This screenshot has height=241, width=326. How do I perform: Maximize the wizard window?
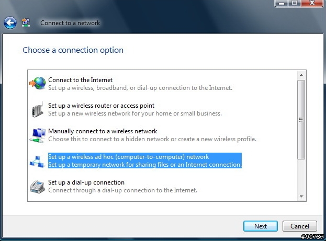click(295, 3)
